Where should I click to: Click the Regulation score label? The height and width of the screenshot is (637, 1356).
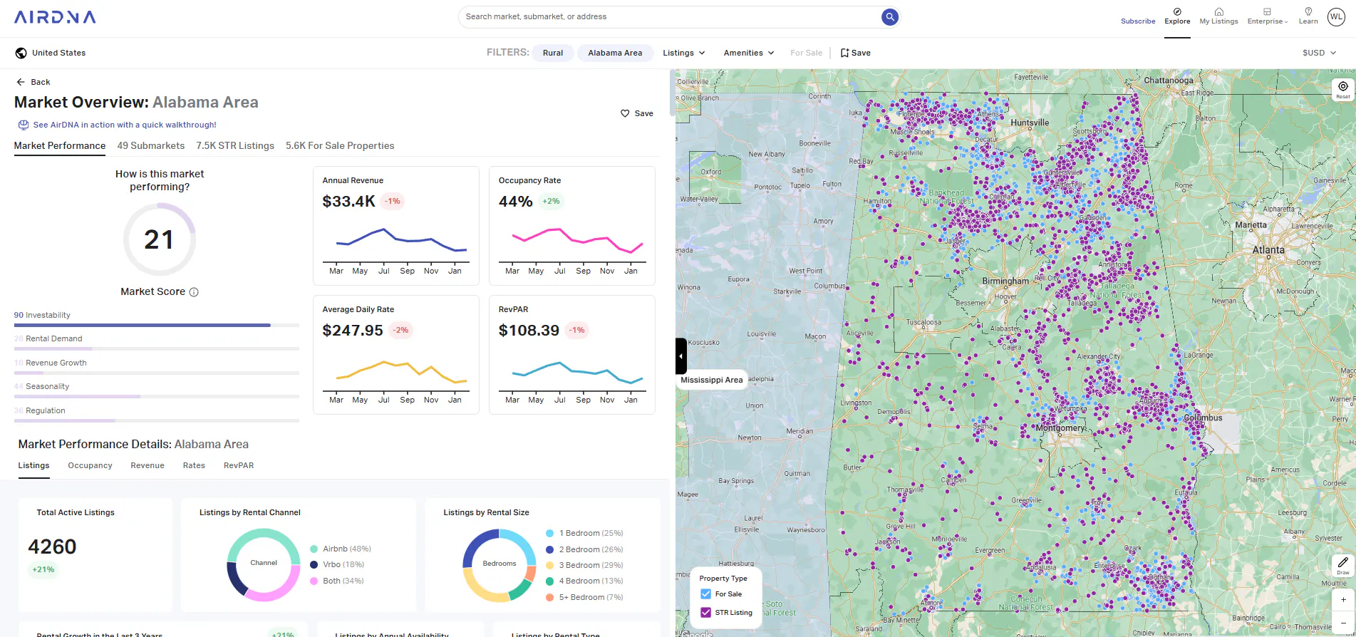46,410
